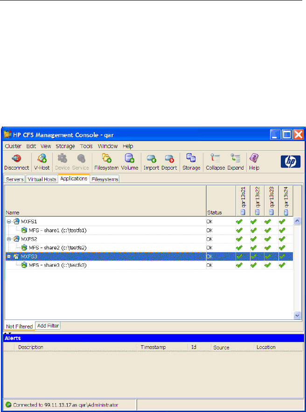Click the scrollbar down arrow in applications list
This screenshot has height=412, width=306.
[298, 316]
